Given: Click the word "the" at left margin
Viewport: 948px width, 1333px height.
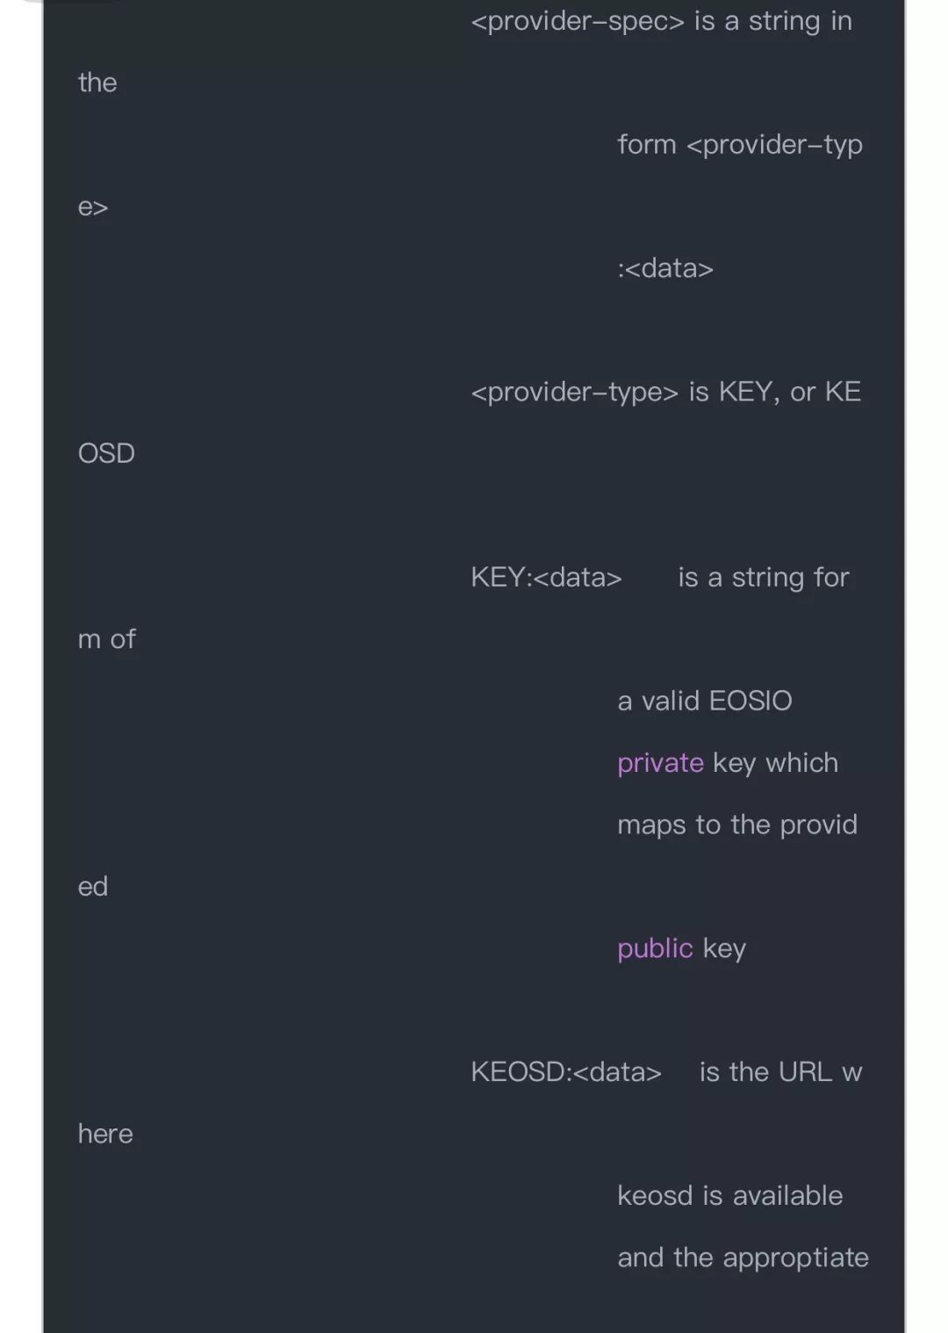Looking at the screenshot, I should pyautogui.click(x=97, y=83).
